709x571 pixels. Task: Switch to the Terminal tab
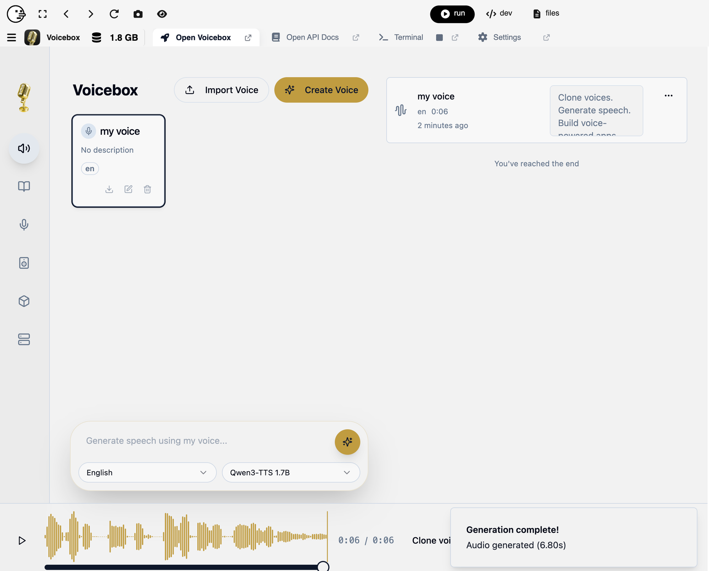[408, 37]
